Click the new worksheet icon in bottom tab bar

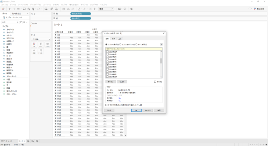(x=28, y=141)
